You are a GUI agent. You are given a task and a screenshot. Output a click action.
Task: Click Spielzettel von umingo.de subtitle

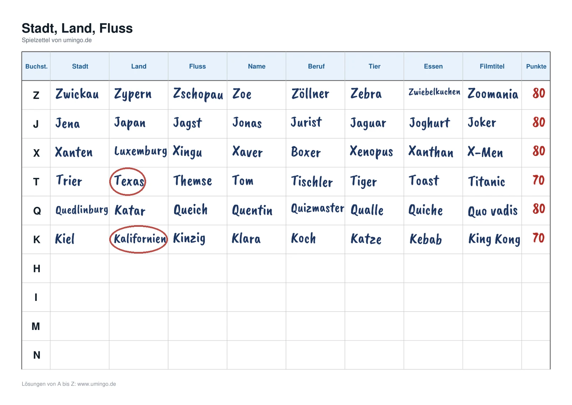57,40
